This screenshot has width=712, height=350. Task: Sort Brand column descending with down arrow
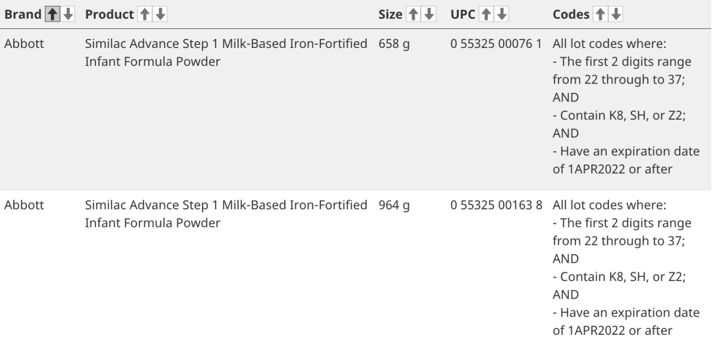point(65,14)
